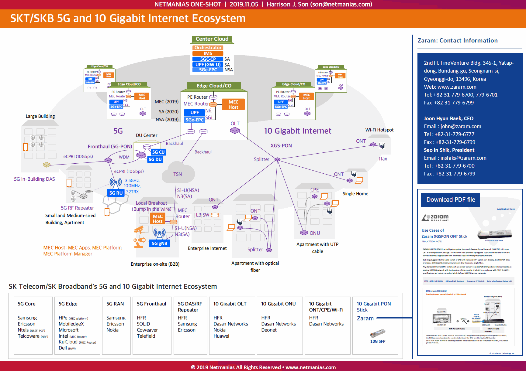Click the ONU icon in Apartment with UTP cable
526x371 pixels.
click(x=304, y=233)
